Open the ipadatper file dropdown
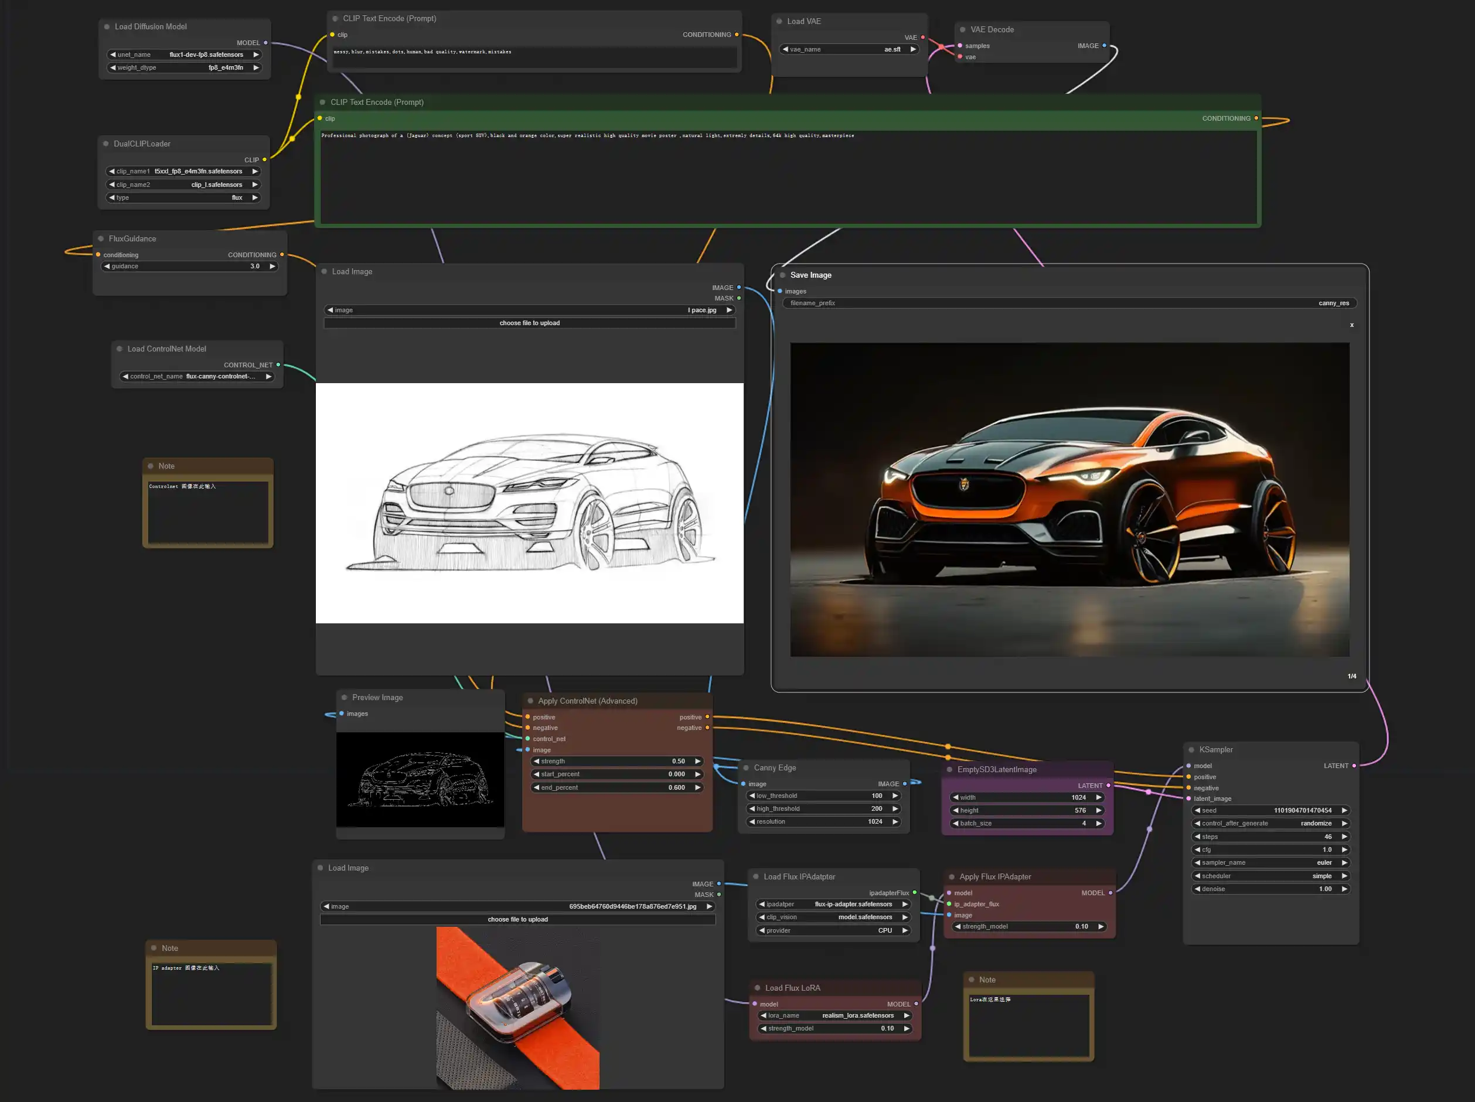 [x=833, y=904]
